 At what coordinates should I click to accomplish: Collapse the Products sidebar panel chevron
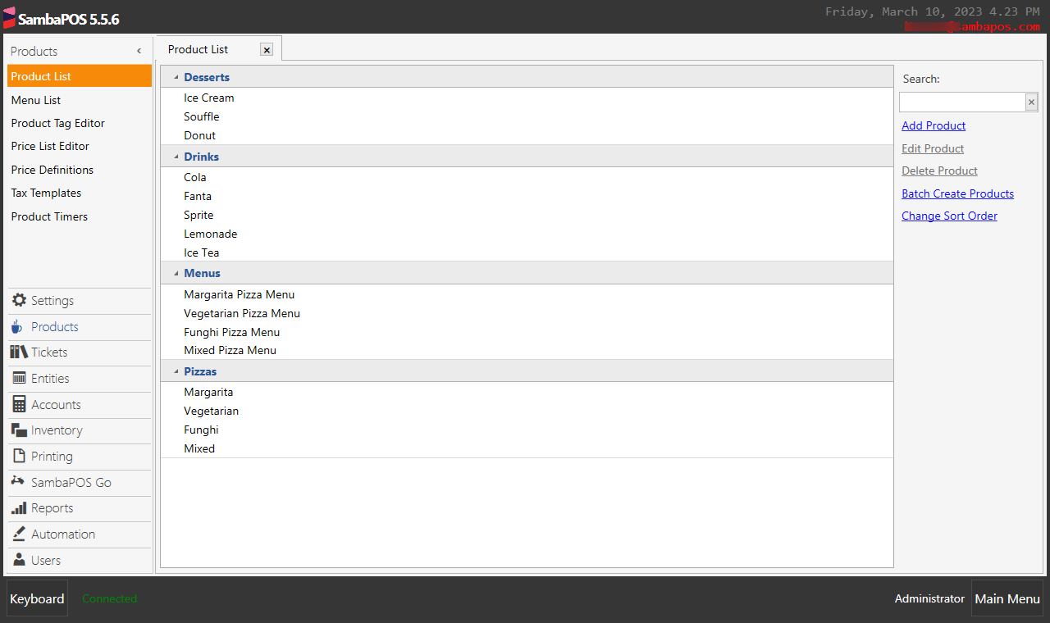(x=139, y=51)
